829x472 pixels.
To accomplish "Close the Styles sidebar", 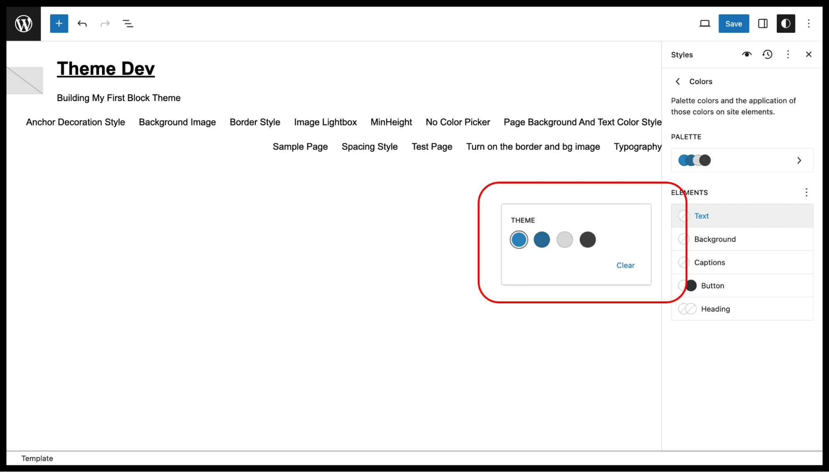I will click(809, 54).
